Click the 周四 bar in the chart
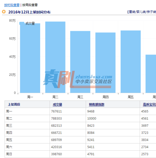Image resolution: width=156 pixels, height=158 pixels. coord(105,63)
